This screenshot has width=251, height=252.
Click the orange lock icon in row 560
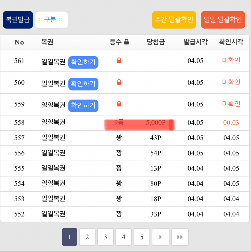pyautogui.click(x=119, y=82)
